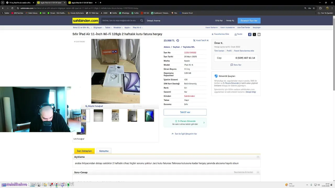This screenshot has height=188, width=335.
Task: Click Adana location link
Action: tap(167, 47)
